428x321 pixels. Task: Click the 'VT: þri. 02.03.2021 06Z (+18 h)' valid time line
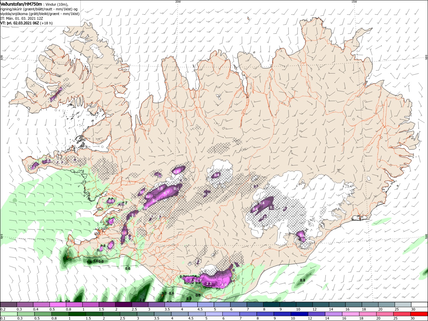click(26, 23)
